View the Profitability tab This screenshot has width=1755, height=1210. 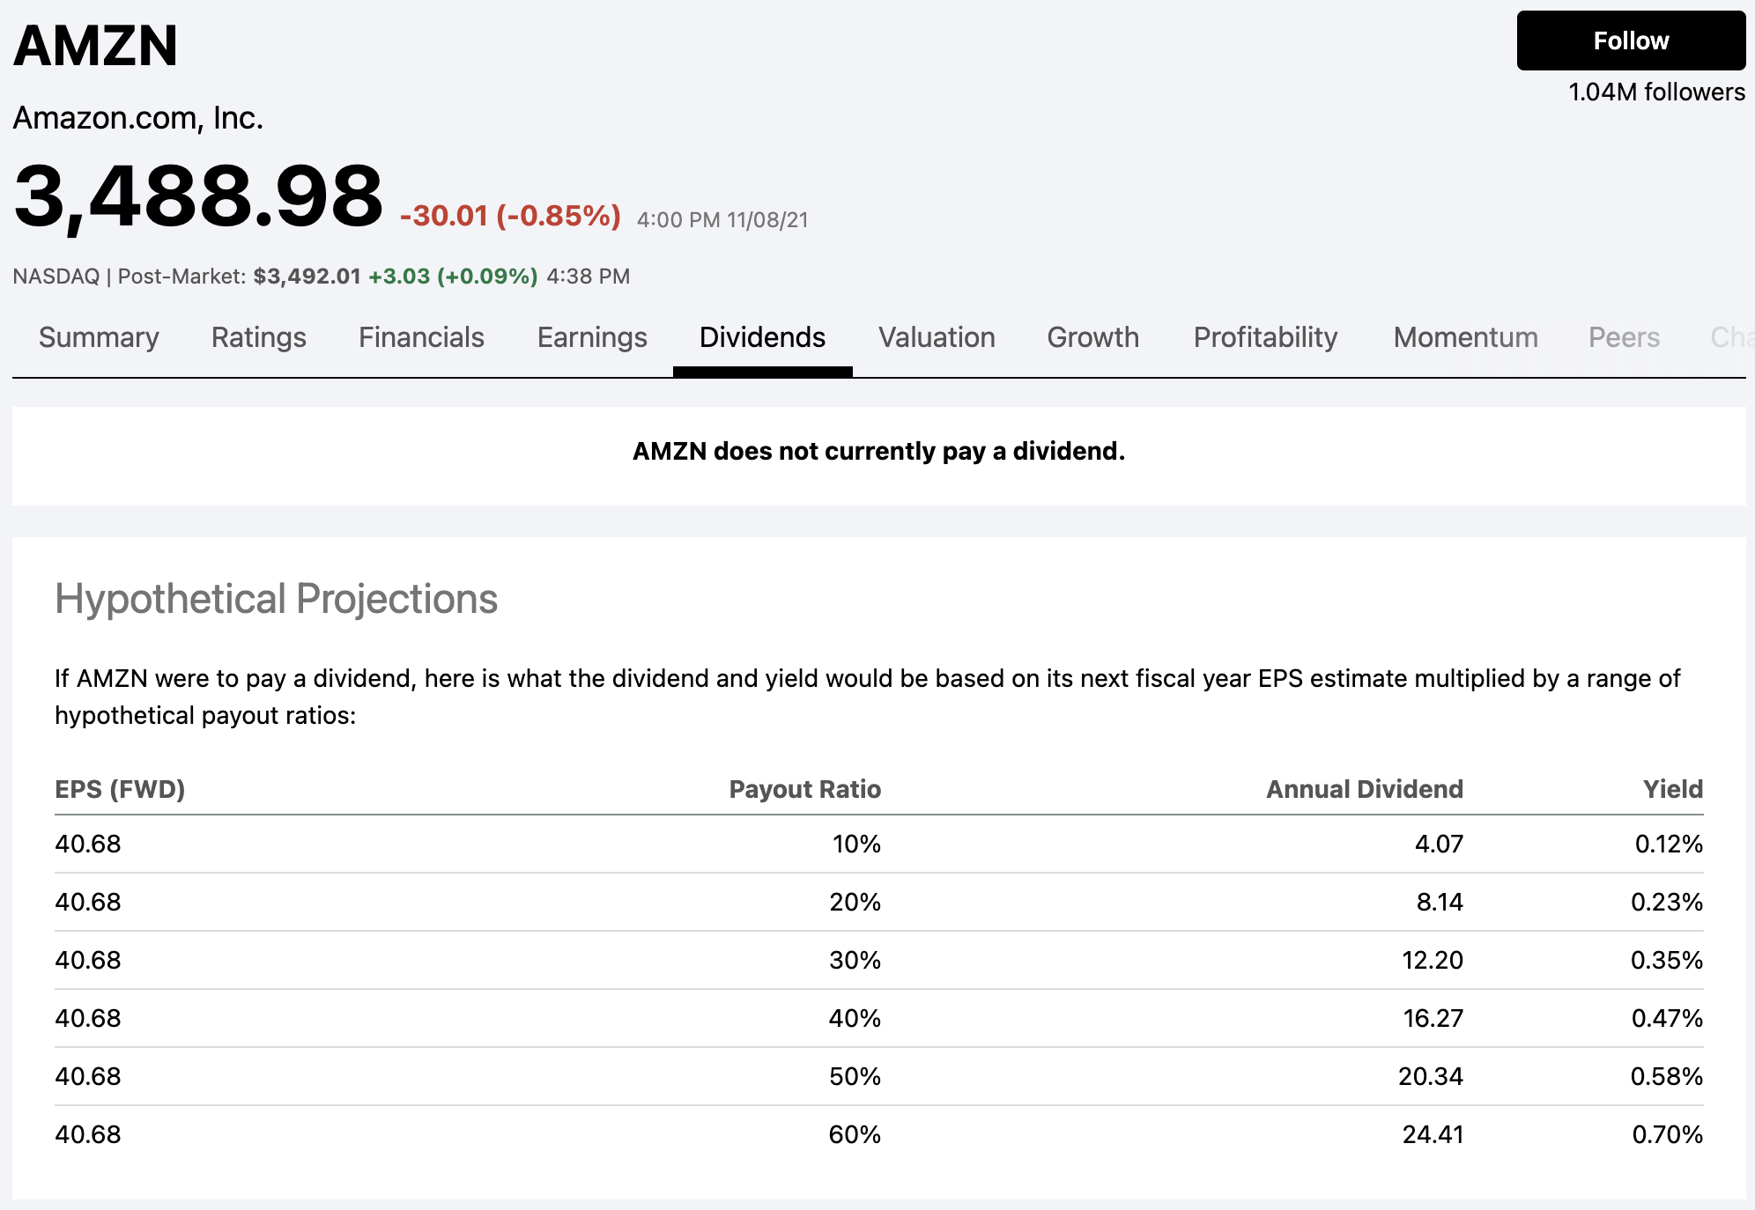pyautogui.click(x=1265, y=337)
